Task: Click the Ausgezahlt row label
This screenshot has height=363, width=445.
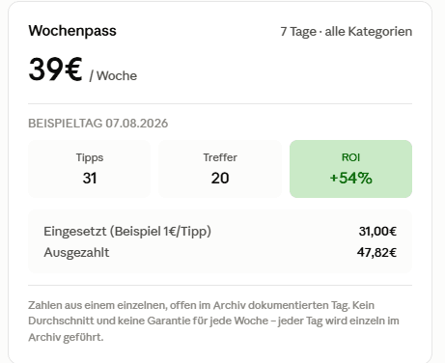Action: tap(76, 253)
